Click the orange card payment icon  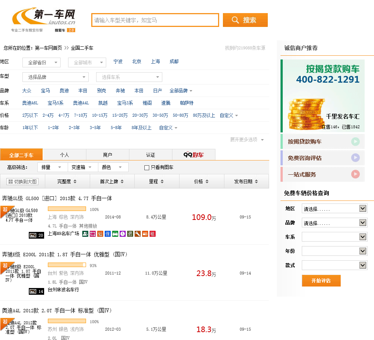[145, 234]
